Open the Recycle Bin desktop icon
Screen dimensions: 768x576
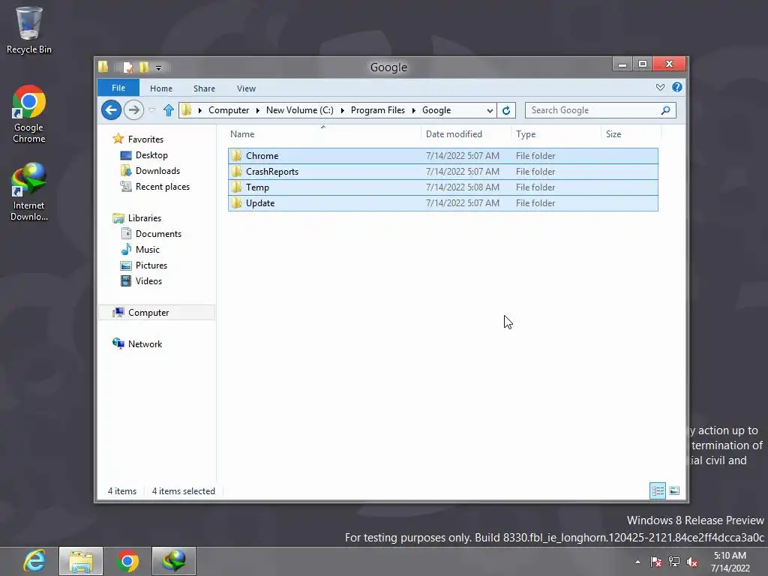coord(28,30)
